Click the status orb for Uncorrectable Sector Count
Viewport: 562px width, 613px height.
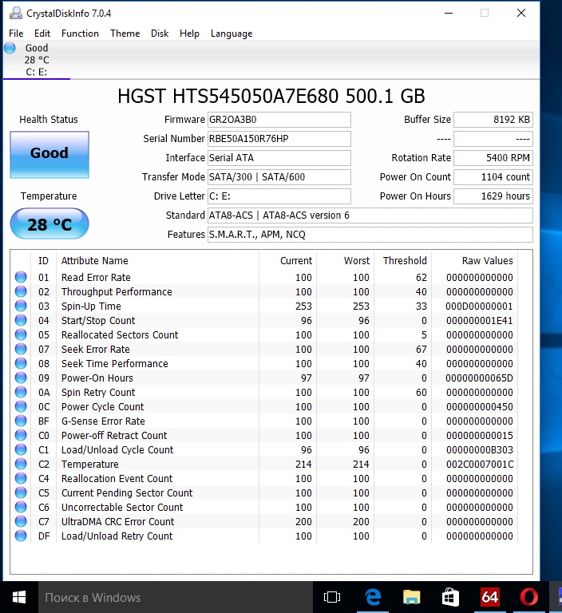21,507
